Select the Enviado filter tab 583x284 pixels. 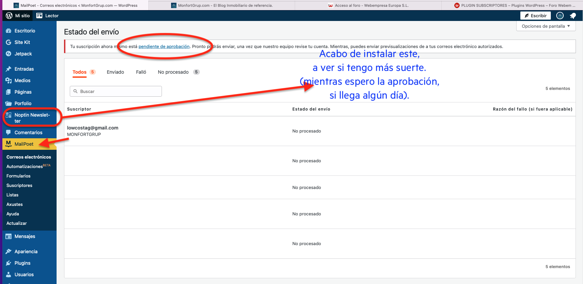tap(116, 72)
